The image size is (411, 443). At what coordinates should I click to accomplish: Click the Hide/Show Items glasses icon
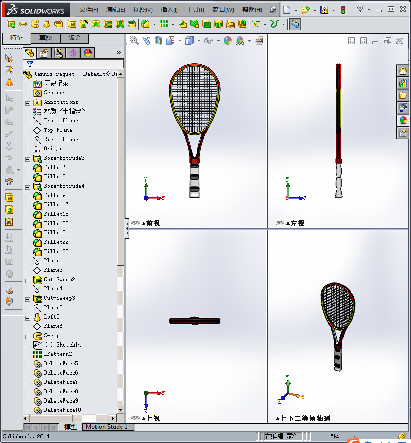pyautogui.click(x=208, y=41)
